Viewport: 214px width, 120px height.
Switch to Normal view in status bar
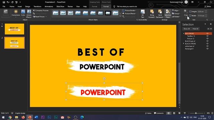coord(169,113)
